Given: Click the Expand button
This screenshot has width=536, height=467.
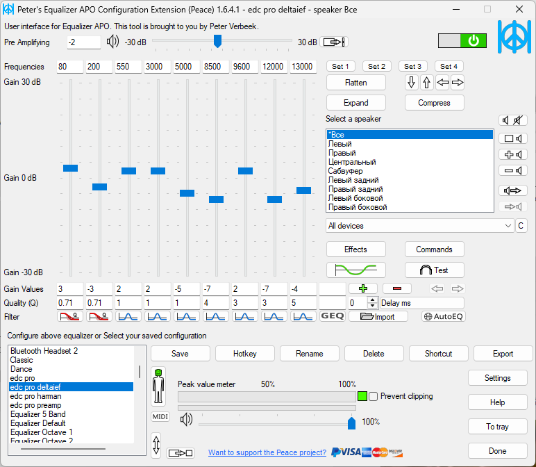Looking at the screenshot, I should (x=356, y=103).
